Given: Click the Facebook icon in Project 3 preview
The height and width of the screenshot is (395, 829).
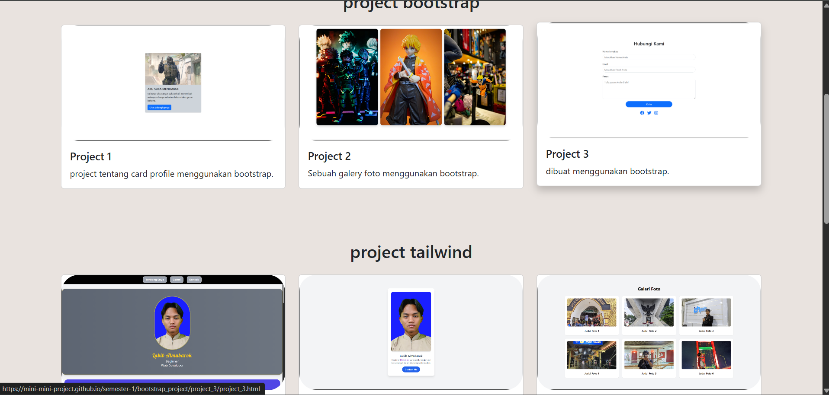Looking at the screenshot, I should (642, 113).
